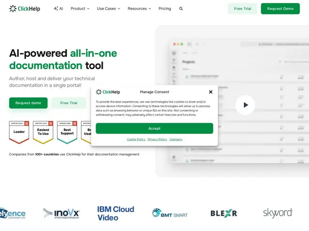Screen dimensions: 309x231
Task: Close the Manage Consent dialog
Action: pos(211,92)
